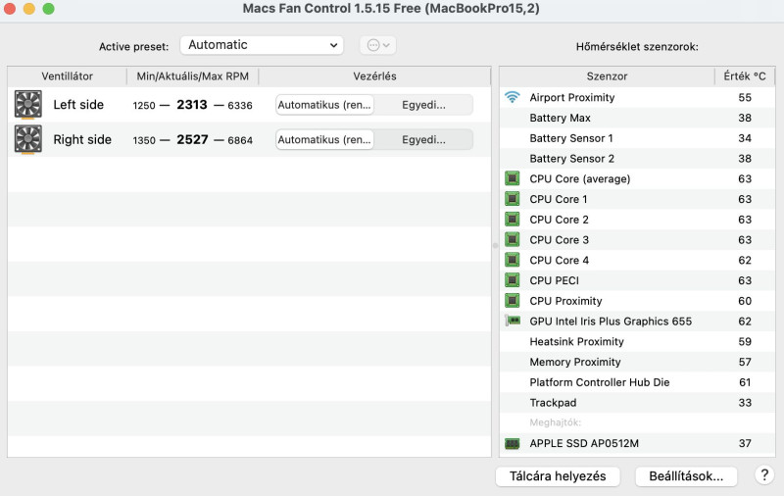Open Beállítások settings button

pyautogui.click(x=686, y=476)
